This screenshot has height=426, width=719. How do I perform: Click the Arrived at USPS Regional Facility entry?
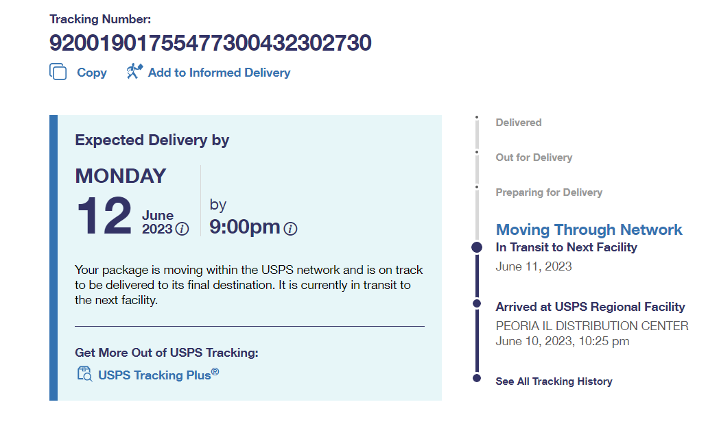[x=590, y=307]
